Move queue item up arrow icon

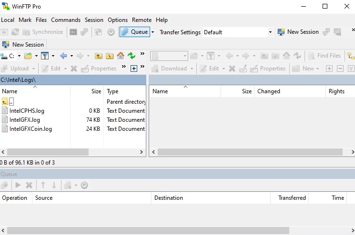(43, 186)
